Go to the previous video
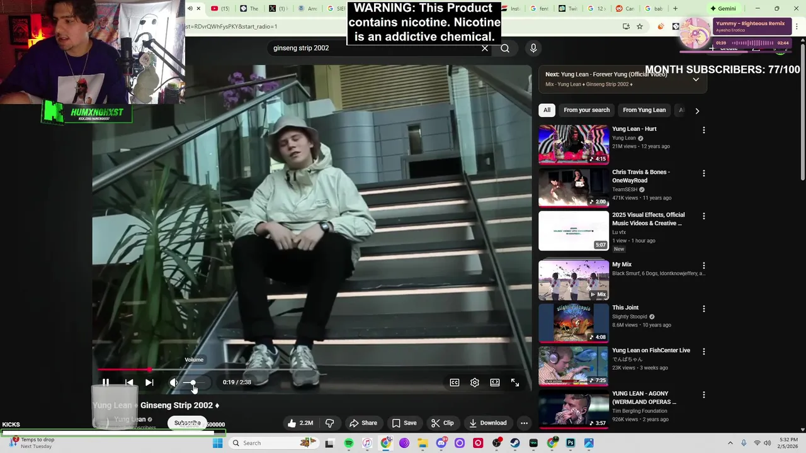Image resolution: width=806 pixels, height=453 pixels. pos(129,382)
